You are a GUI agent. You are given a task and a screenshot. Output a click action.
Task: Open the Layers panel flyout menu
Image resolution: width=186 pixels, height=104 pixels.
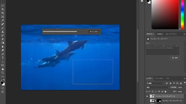tap(185, 78)
